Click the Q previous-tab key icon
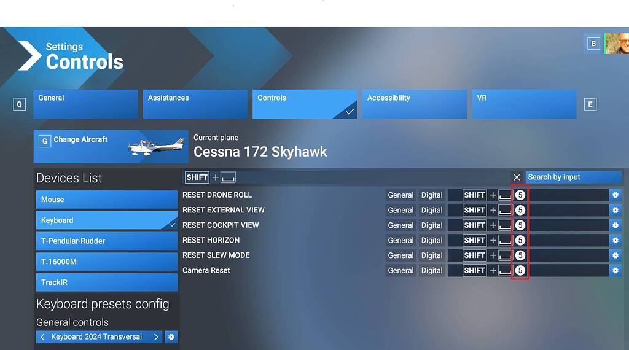Image resolution: width=629 pixels, height=350 pixels. (19, 104)
